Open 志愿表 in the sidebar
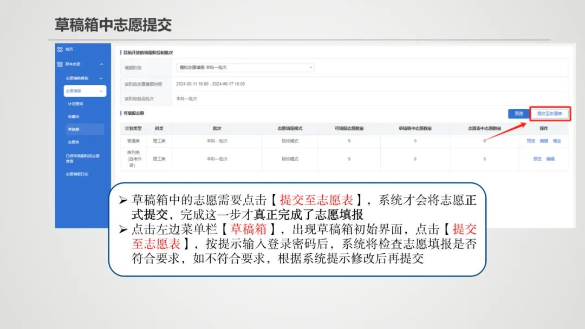Image resolution: width=585 pixels, height=329 pixels. 74,141
